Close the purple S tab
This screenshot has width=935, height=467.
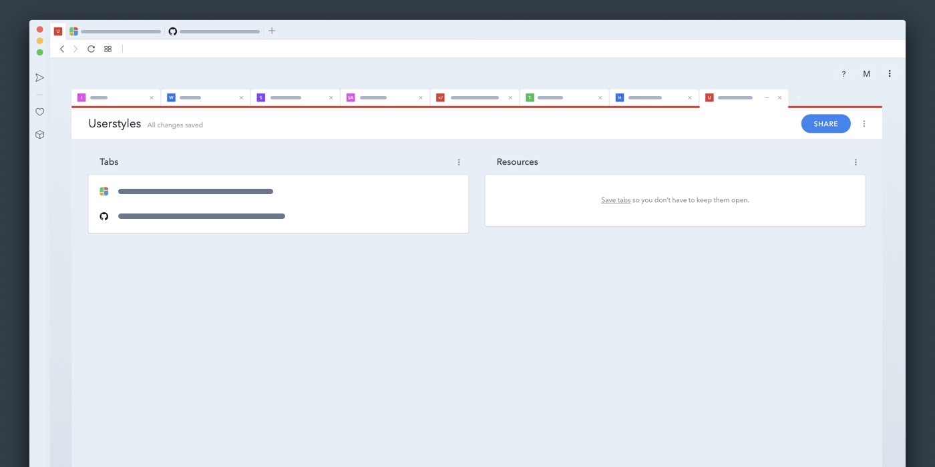tap(331, 97)
